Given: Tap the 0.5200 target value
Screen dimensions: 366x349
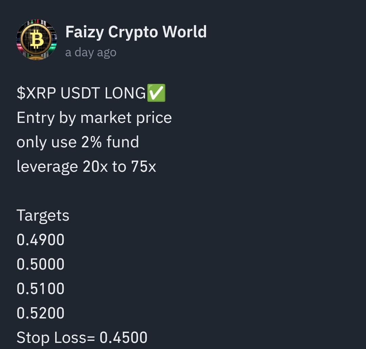Looking at the screenshot, I should click(40, 313).
